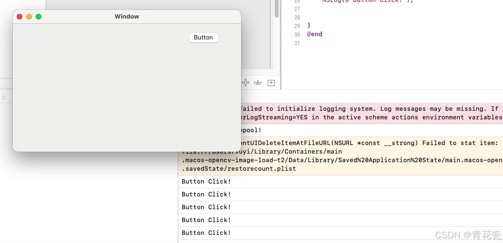The height and width of the screenshot is (243, 503).
Task: Zoom the Window with the green button
Action: pyautogui.click(x=39, y=17)
